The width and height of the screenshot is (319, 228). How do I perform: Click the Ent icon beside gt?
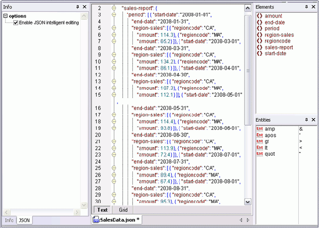(x=259, y=141)
